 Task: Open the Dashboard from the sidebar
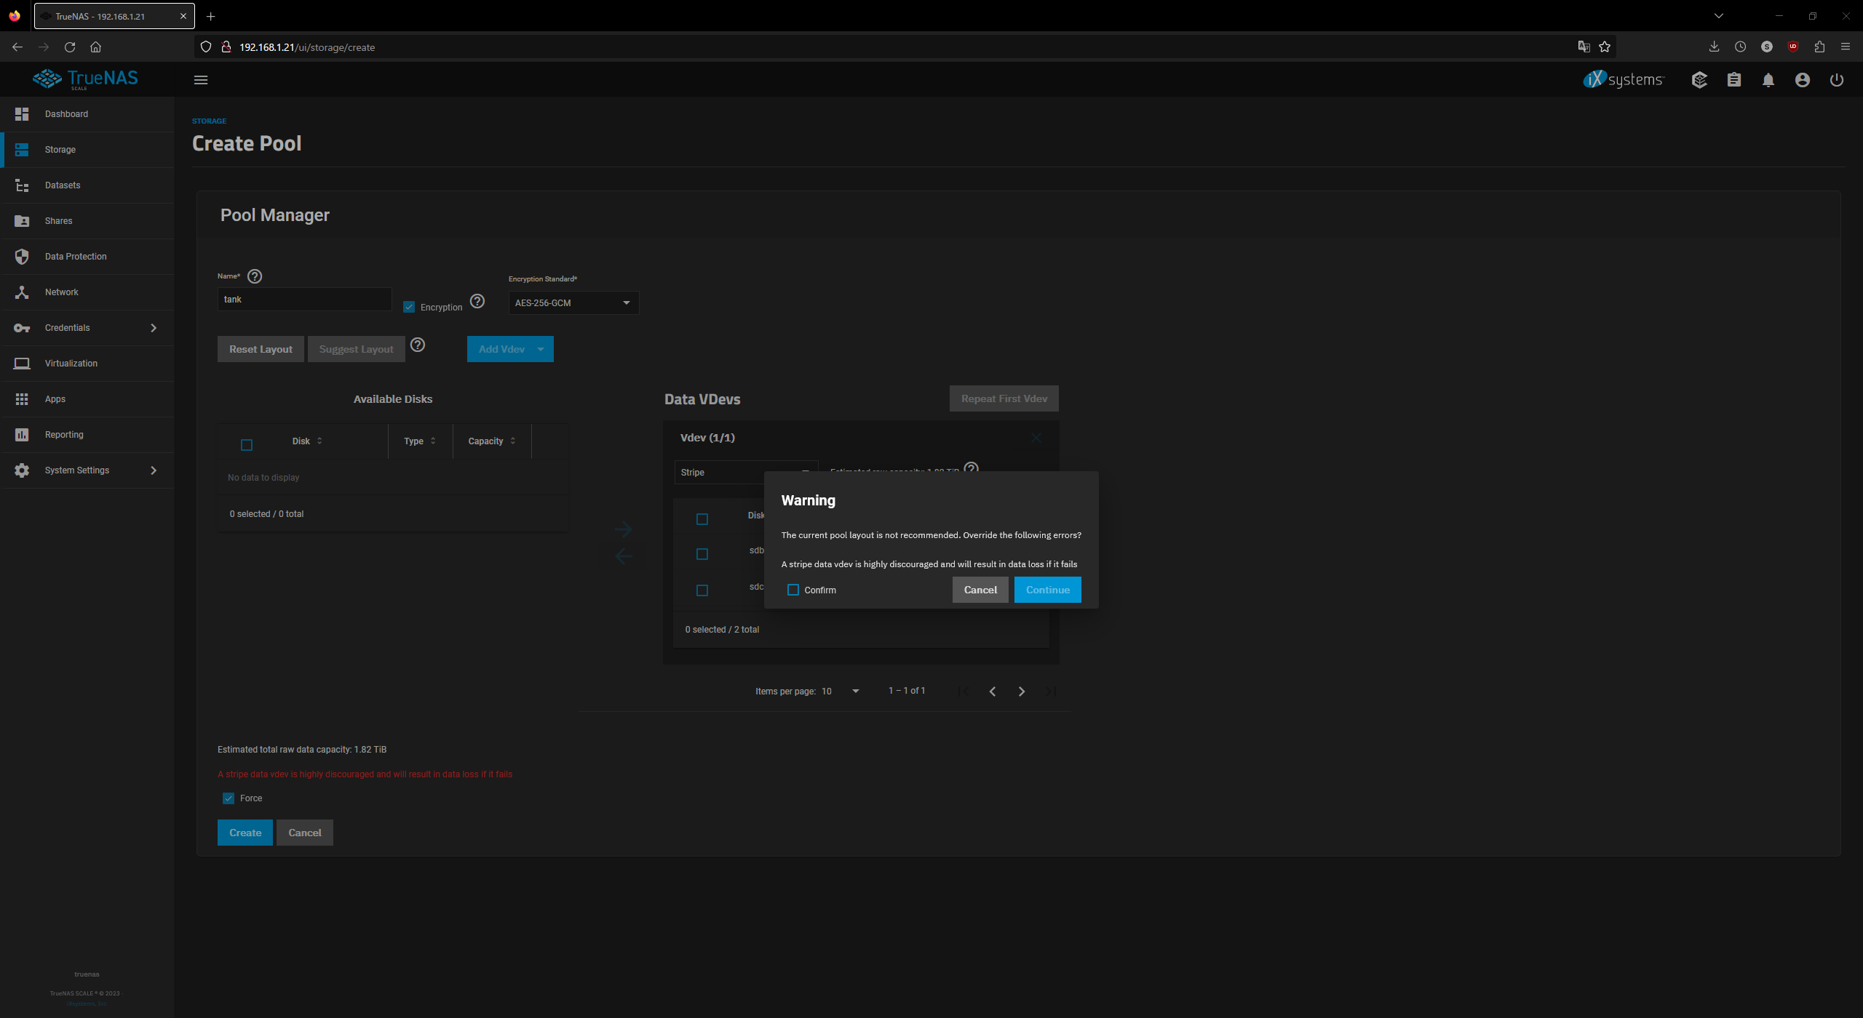66,114
